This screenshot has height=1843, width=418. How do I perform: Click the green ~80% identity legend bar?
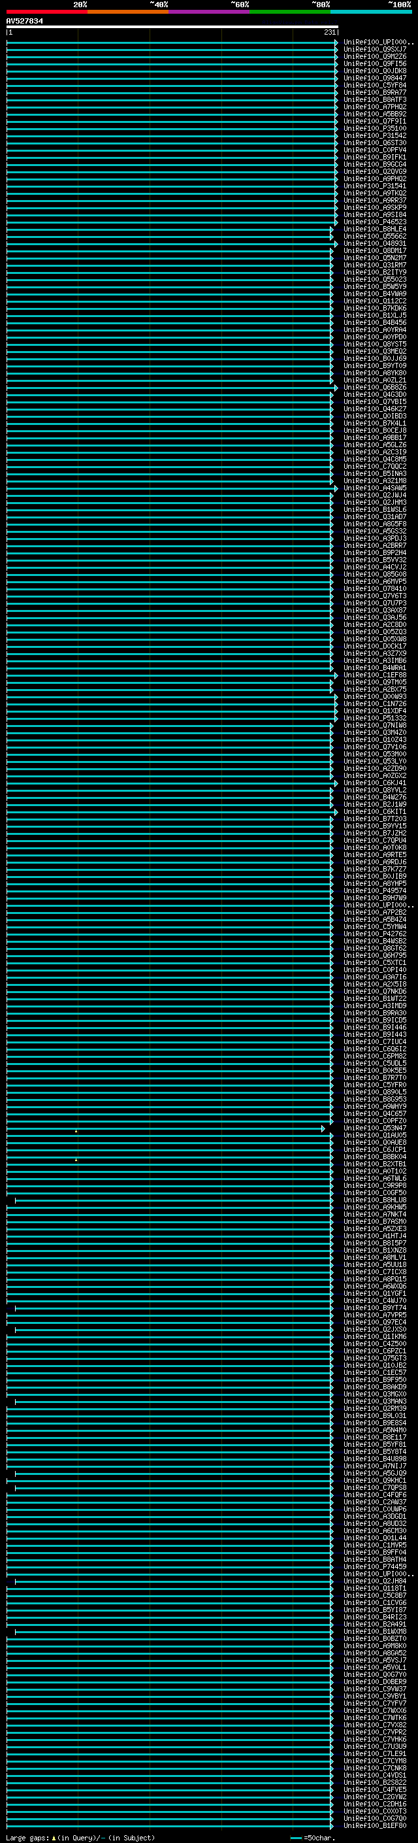(290, 12)
